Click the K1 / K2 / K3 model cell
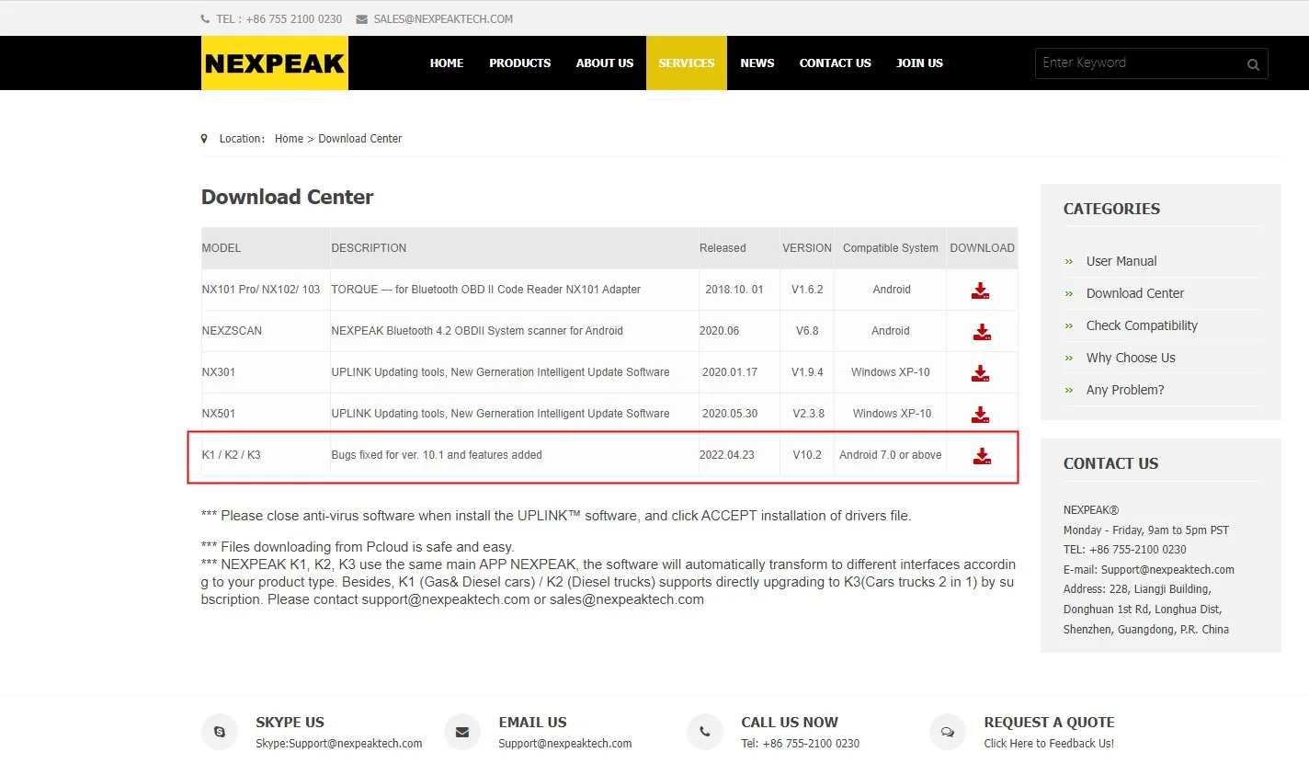Viewport: 1309px width, 775px height. pyautogui.click(x=232, y=455)
